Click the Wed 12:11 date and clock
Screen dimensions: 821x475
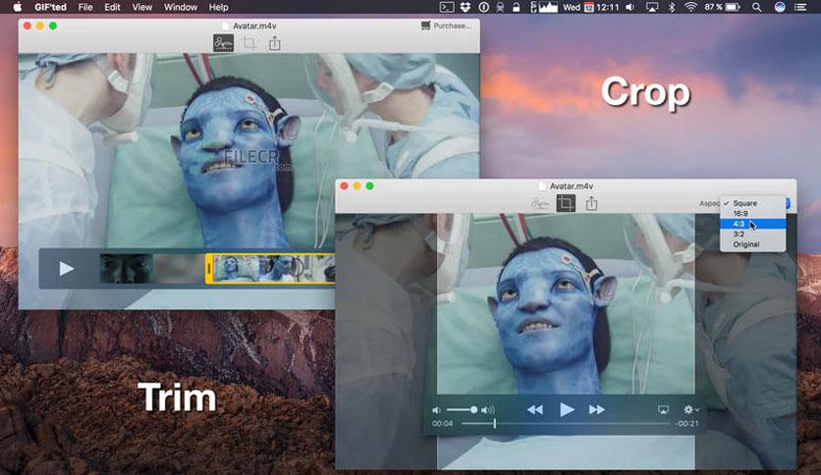(590, 7)
